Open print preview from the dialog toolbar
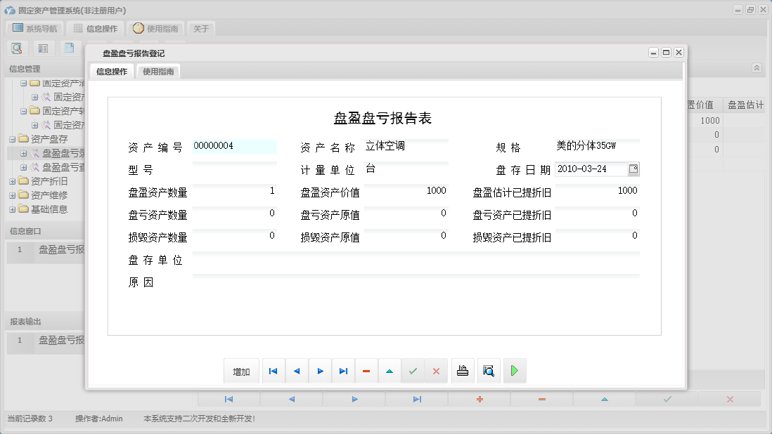Viewport: 772px width, 434px height. [x=488, y=370]
